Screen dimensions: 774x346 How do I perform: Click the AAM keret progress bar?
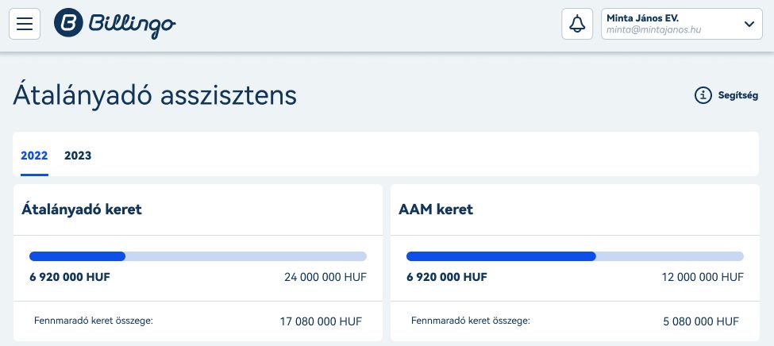pyautogui.click(x=575, y=256)
